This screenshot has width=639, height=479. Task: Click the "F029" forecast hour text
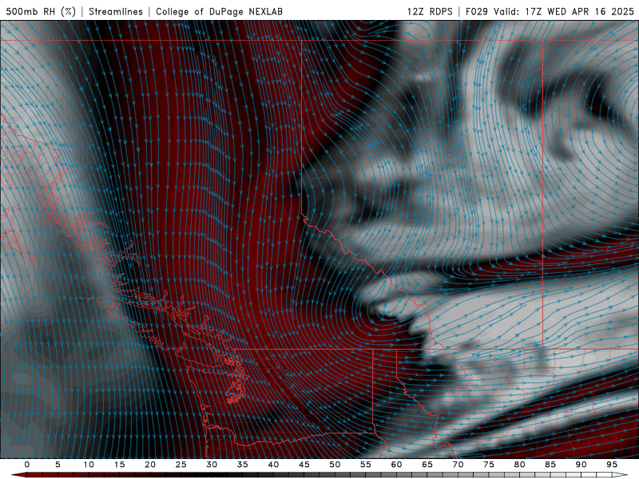[476, 11]
